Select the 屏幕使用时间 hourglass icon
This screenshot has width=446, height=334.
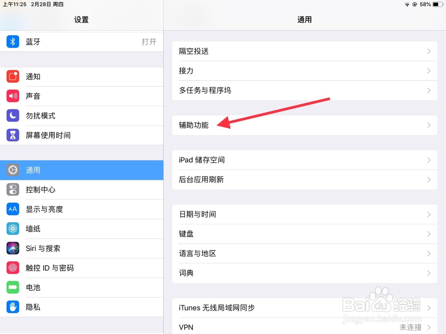pos(12,135)
